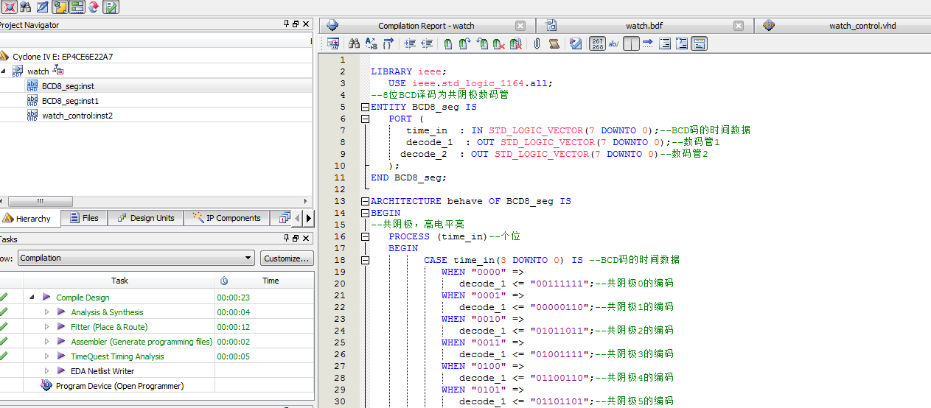Pin the Project Navigator panel
The height and width of the screenshot is (408, 931).
(x=286, y=24)
